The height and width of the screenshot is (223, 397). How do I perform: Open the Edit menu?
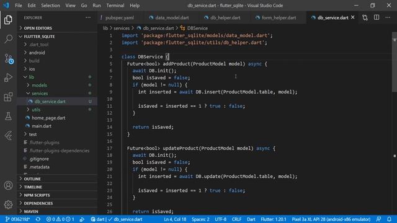pyautogui.click(x=32, y=6)
